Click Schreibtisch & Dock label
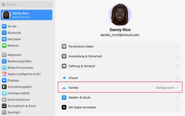This screenshot has width=185, height=116. click(x=22, y=106)
